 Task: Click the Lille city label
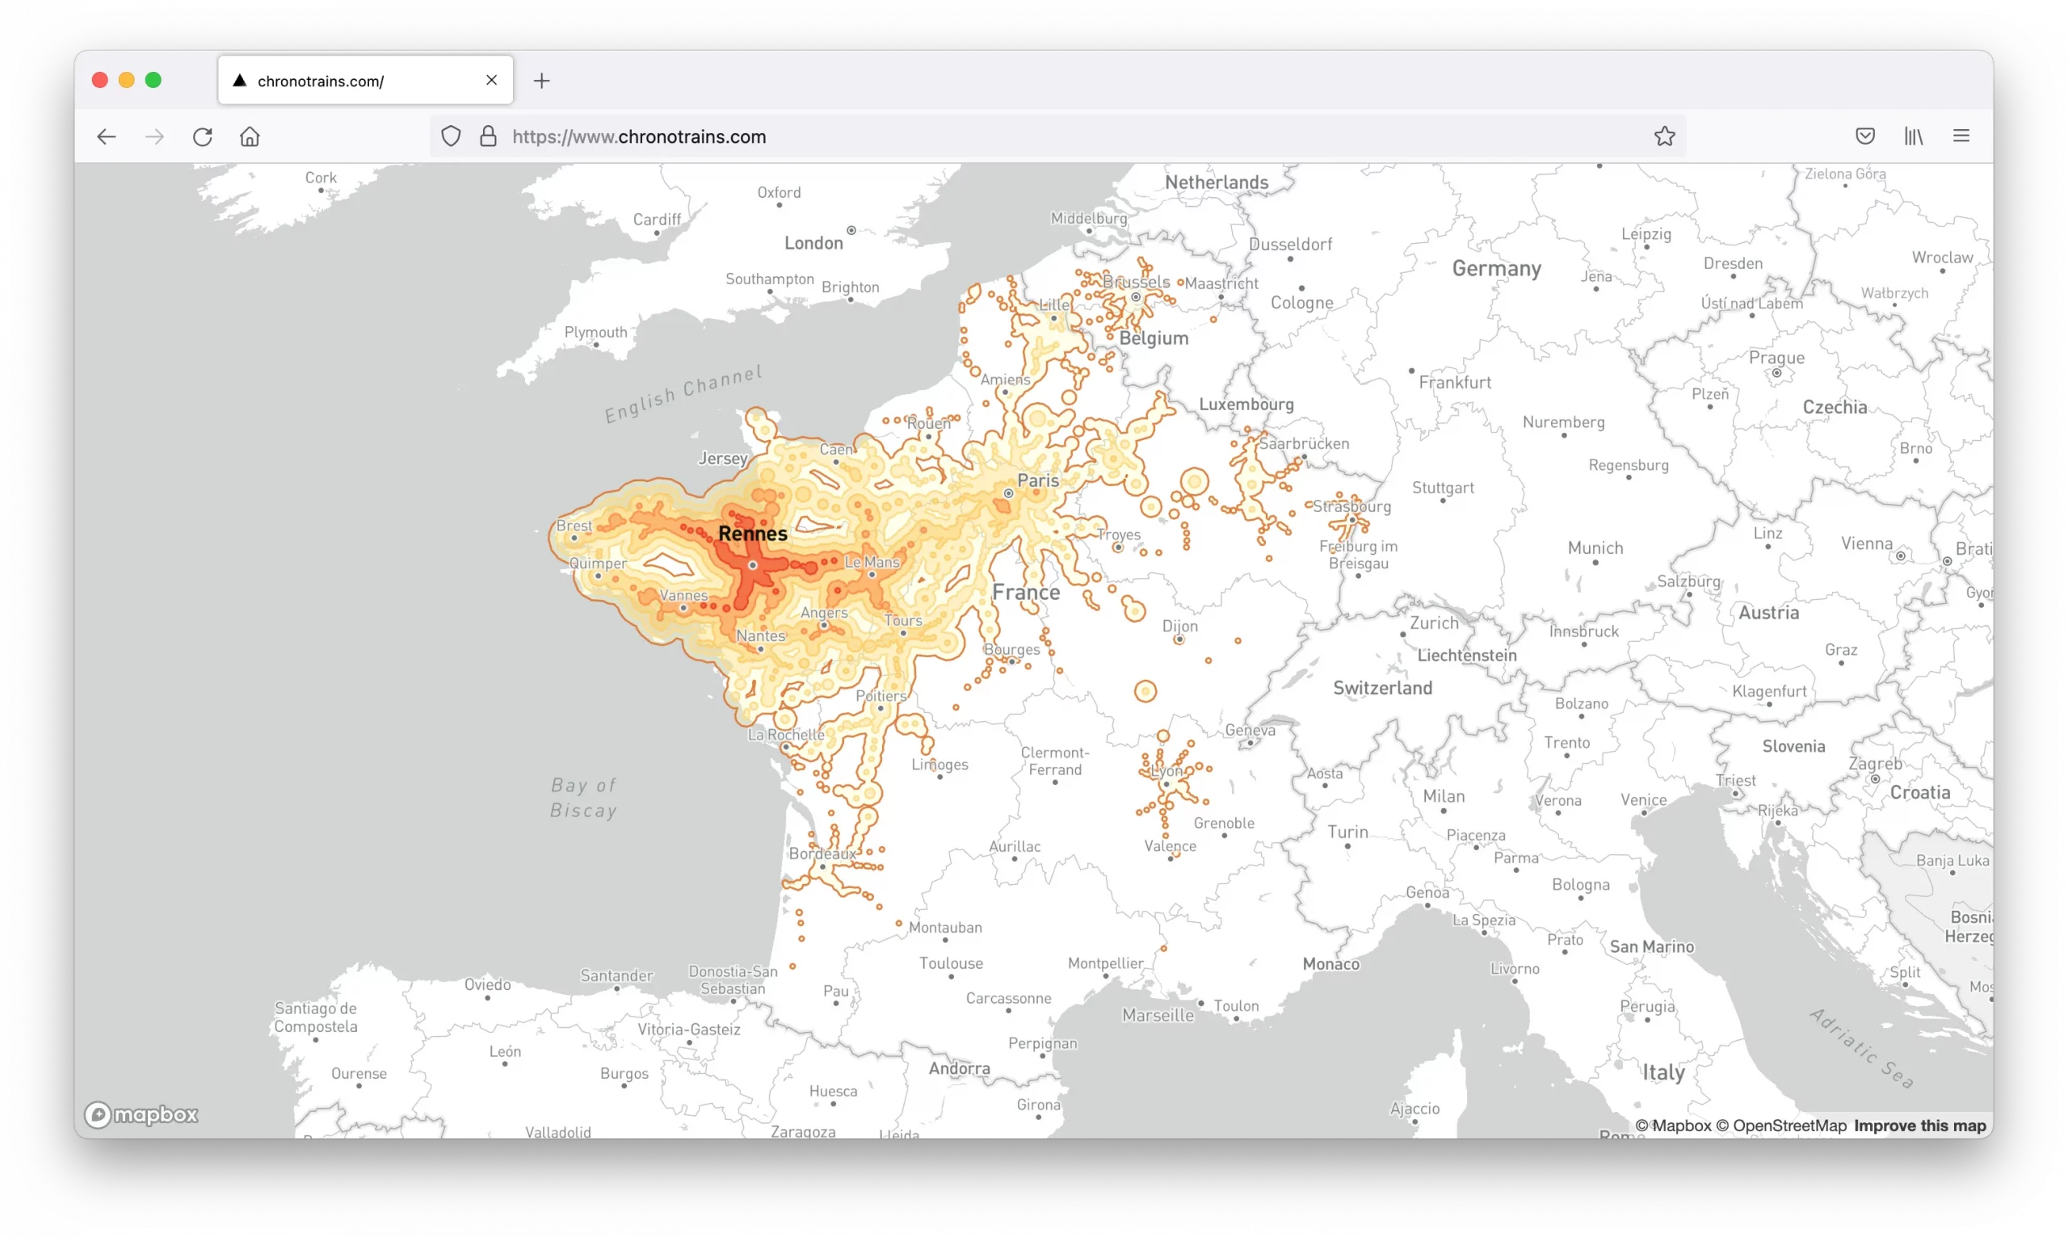tap(1054, 305)
